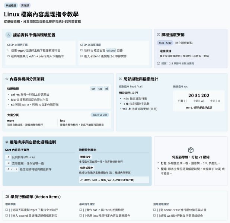
Task: Check 進入 extend 目錄確認範例檔案到位
Action: point(7,216)
